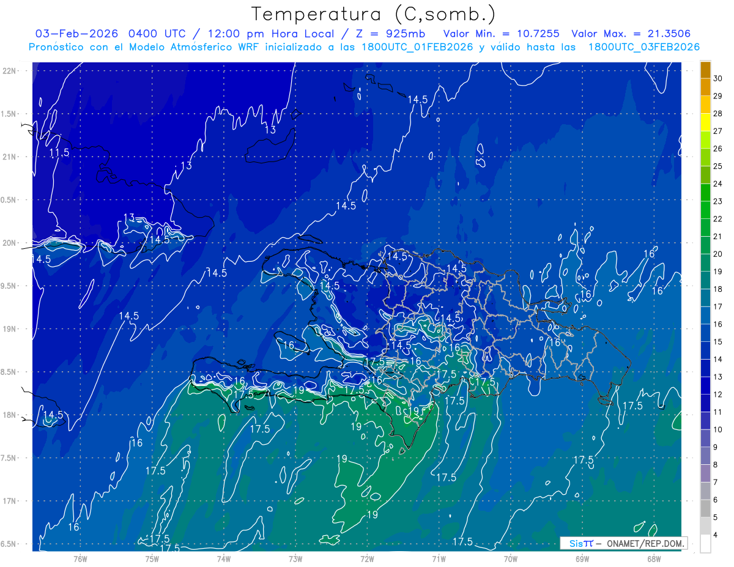The height and width of the screenshot is (567, 734).
Task: Click the 11.5 contour label near Cuba
Action: pyautogui.click(x=59, y=152)
